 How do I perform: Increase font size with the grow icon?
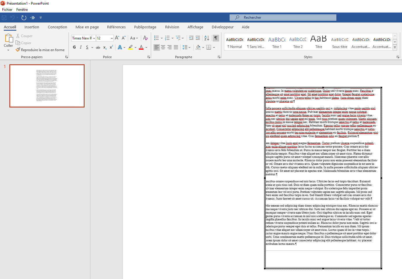[x=117, y=38]
